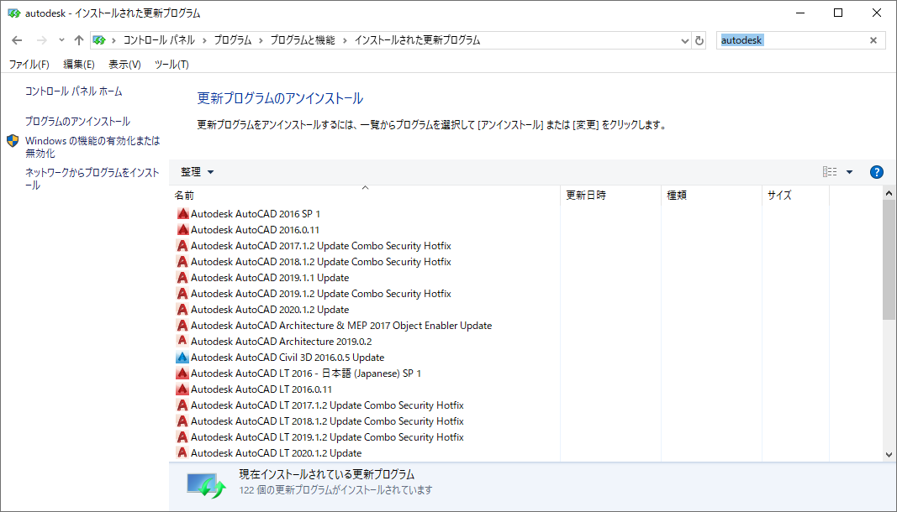Clear the autodesk search text
The image size is (897, 512).
coord(873,40)
